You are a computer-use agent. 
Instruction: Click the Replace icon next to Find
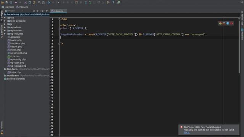tap(43, 2)
